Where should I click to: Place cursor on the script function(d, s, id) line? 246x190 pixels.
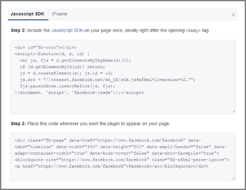(x=52, y=54)
